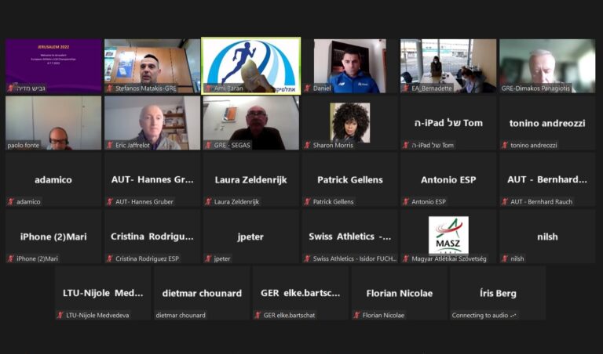Select paolo fonte video tile
603x354 pixels.
53,123
